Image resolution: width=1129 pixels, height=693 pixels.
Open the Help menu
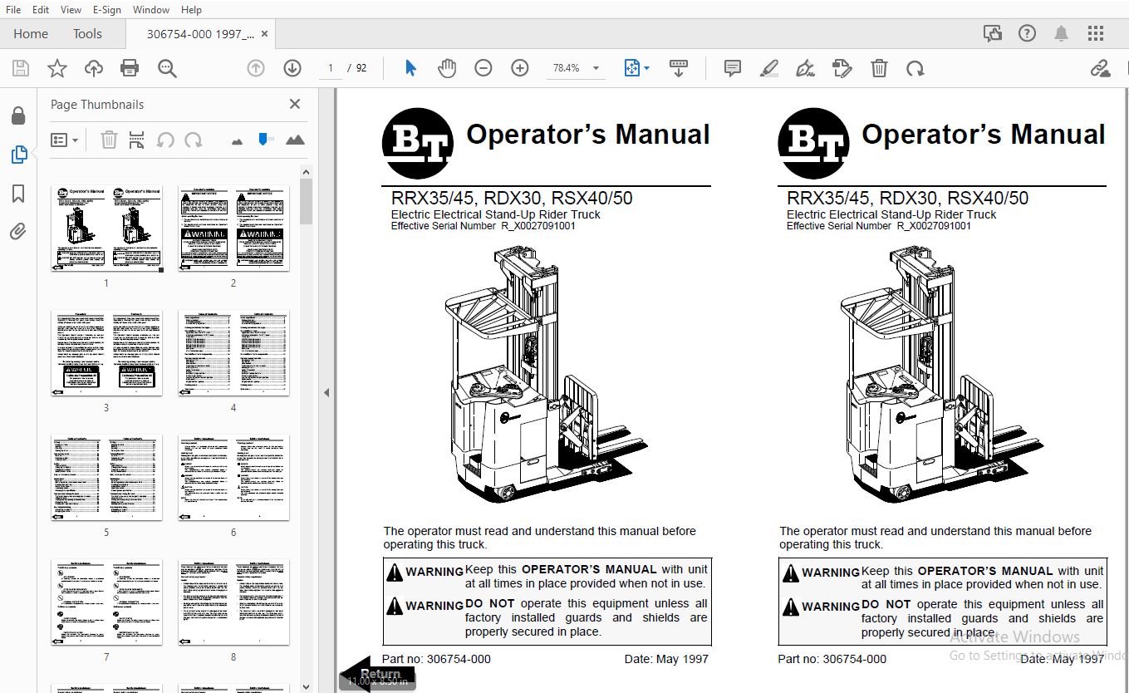coord(191,9)
